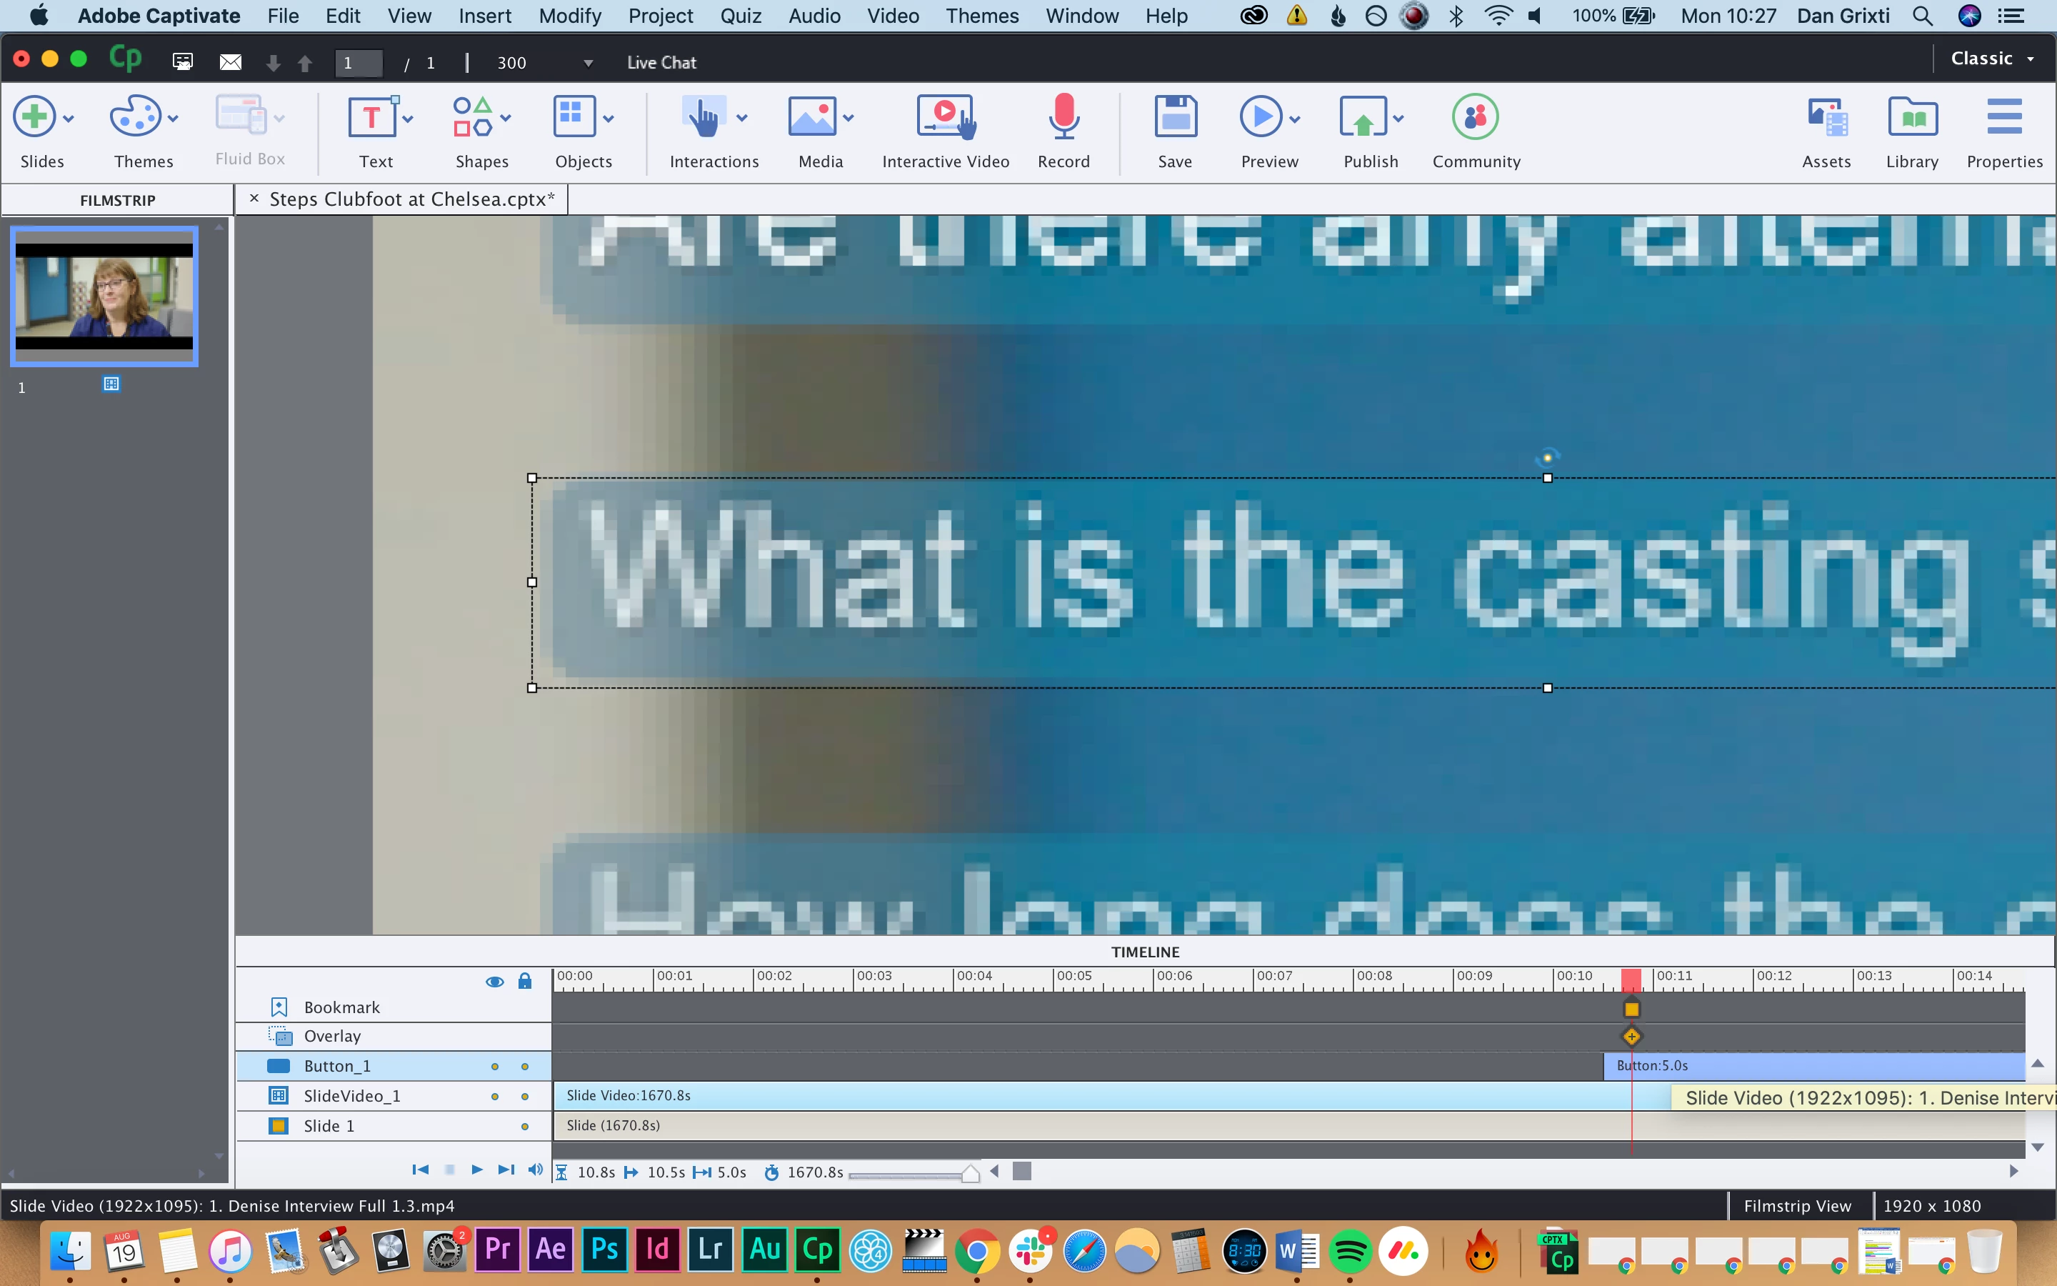The height and width of the screenshot is (1286, 2057).
Task: Toggle the all-layers eye icon in timeline
Action: 495,982
